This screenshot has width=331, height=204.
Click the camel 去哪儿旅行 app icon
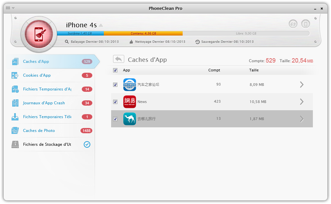[130, 119]
